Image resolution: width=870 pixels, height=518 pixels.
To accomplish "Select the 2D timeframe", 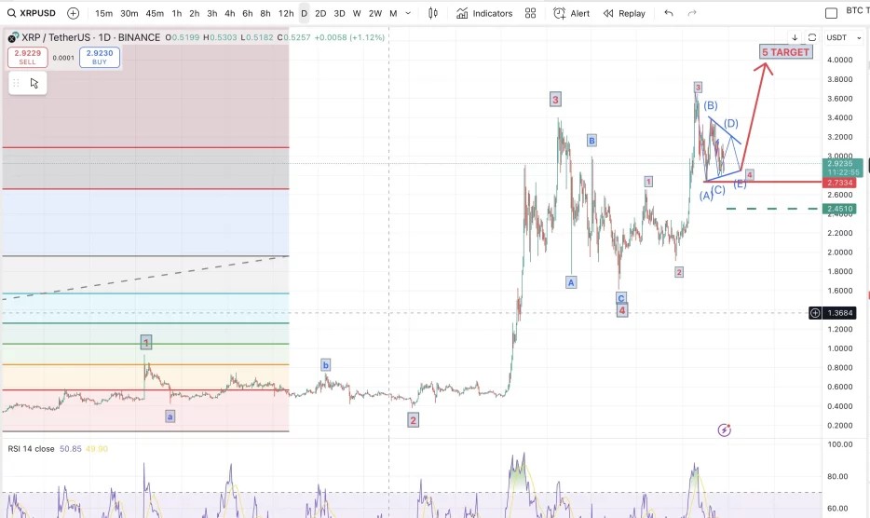I will 320,13.
